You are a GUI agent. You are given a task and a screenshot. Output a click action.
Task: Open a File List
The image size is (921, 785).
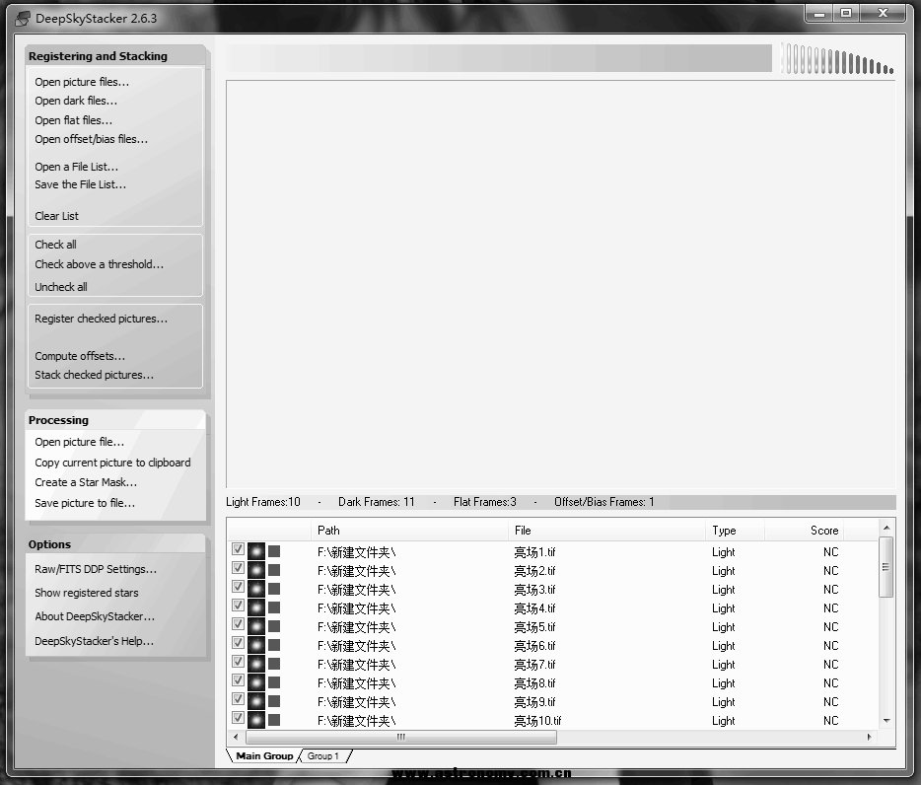(76, 167)
